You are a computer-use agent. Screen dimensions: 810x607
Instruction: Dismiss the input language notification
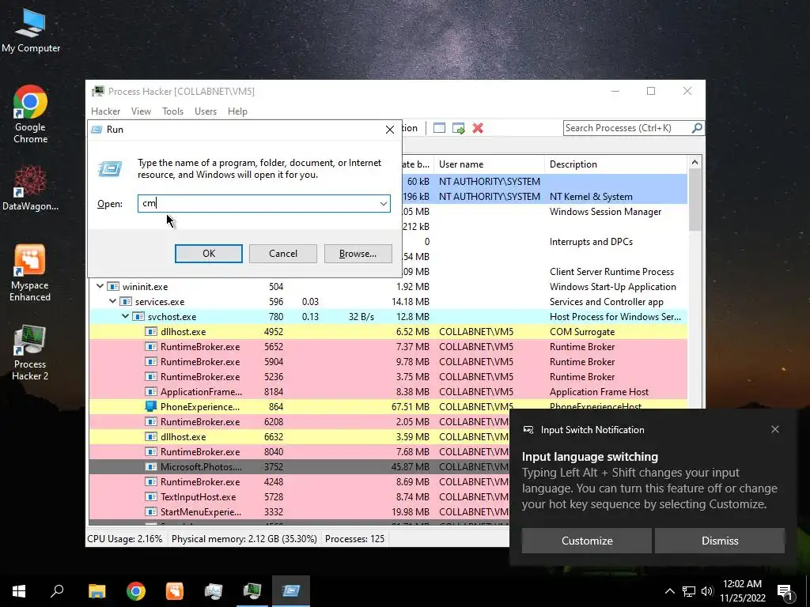click(720, 541)
